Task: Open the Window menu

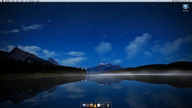Action: click(32, 1)
